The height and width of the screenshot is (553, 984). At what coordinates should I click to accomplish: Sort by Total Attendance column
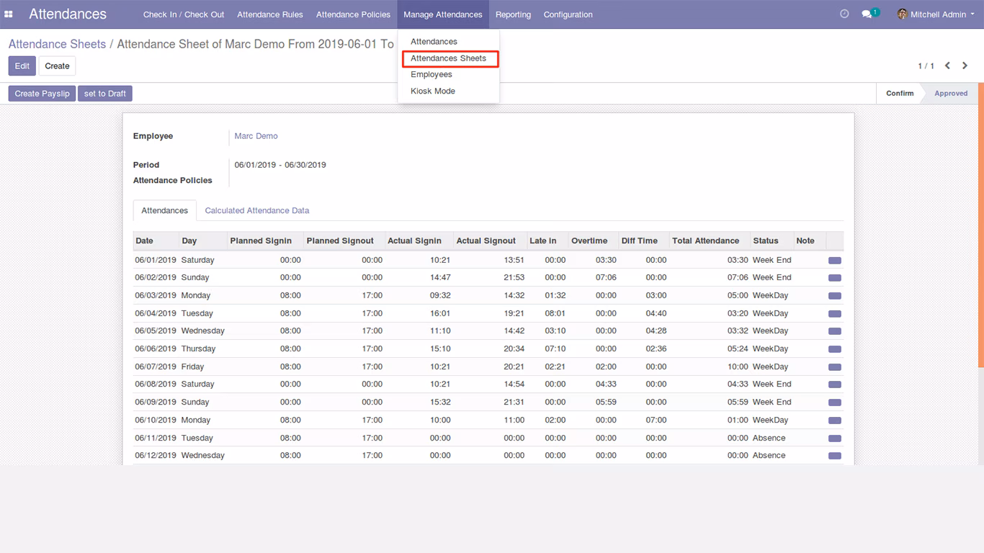click(x=710, y=241)
